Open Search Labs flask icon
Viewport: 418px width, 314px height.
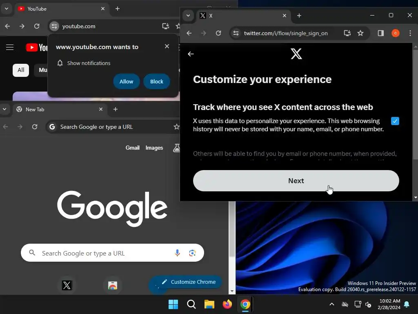(x=176, y=148)
